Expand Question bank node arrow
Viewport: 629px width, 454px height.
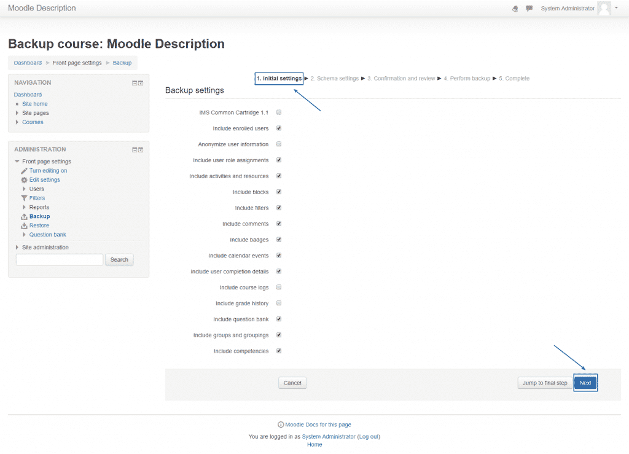click(x=24, y=235)
